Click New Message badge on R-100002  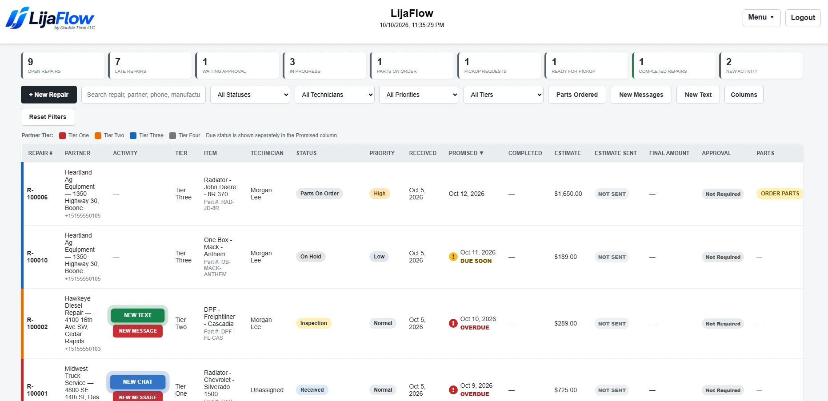[x=138, y=331]
